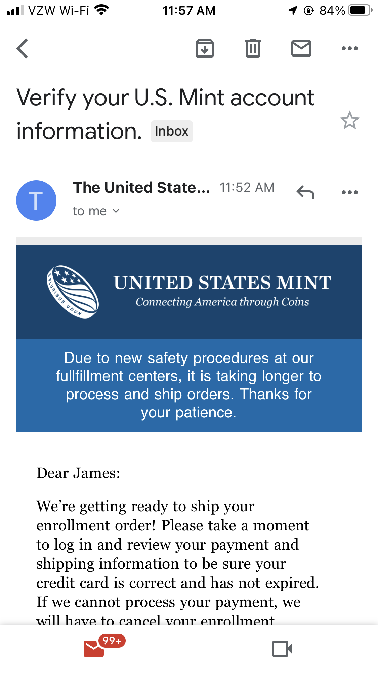Tap sender name The United State...
The image size is (378, 673).
tap(141, 187)
